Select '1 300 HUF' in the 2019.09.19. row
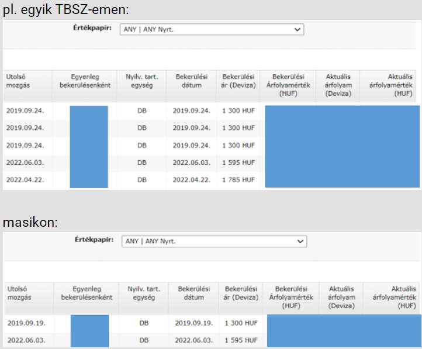 [241, 323]
